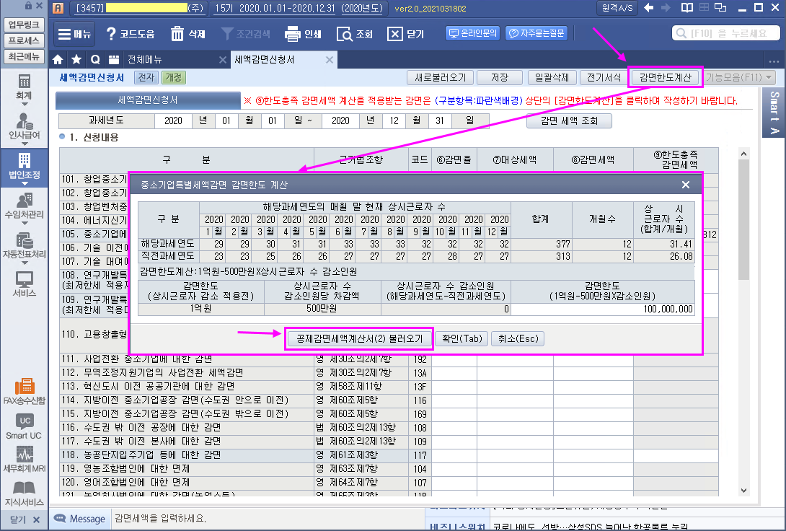This screenshot has height=531, width=786.
Task: Toggle the 개정 revision indicator
Action: [x=174, y=77]
